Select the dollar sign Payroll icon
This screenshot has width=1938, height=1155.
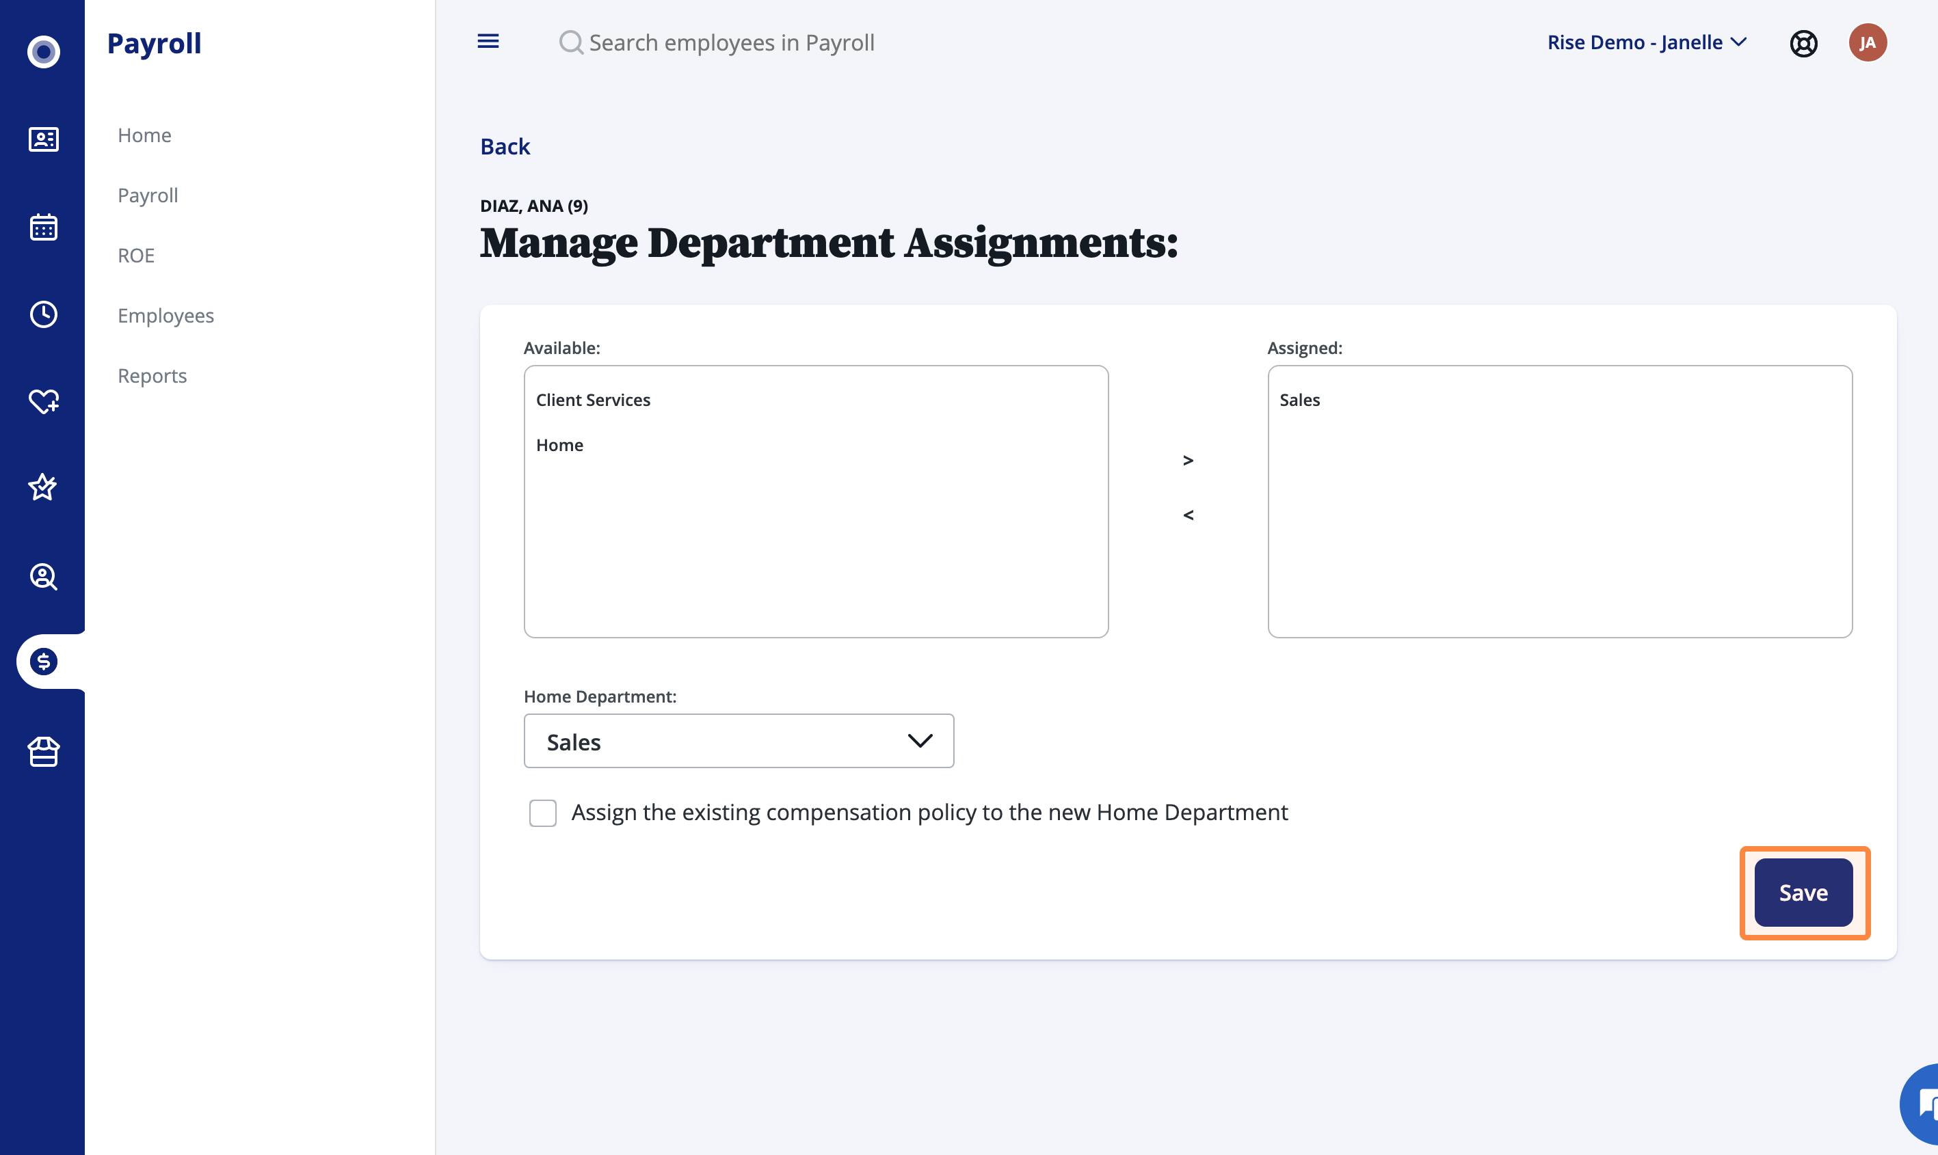[x=44, y=662]
